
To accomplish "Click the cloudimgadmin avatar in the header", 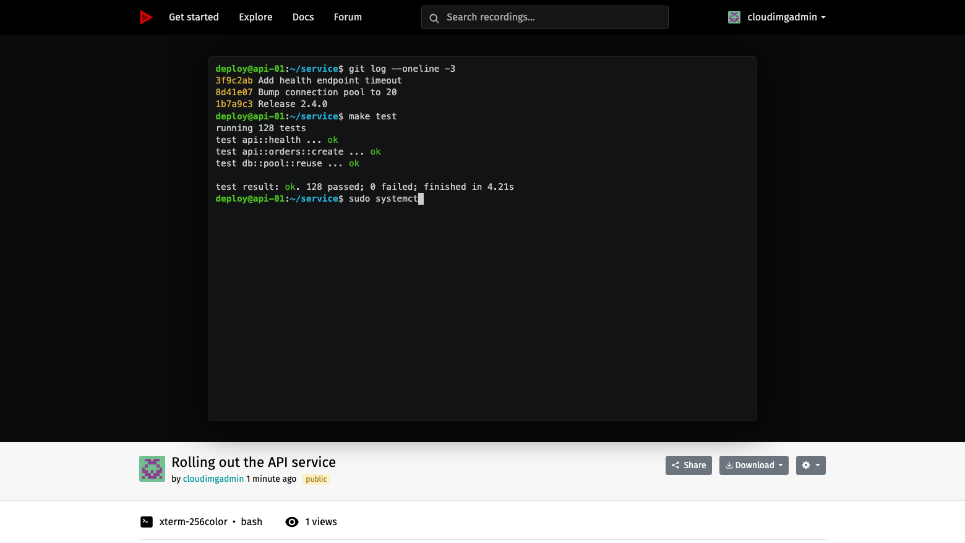I will pos(734,17).
